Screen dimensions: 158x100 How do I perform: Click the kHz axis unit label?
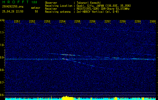point(2,20)
